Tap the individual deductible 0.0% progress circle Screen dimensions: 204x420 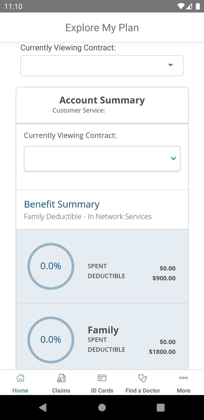tap(51, 266)
